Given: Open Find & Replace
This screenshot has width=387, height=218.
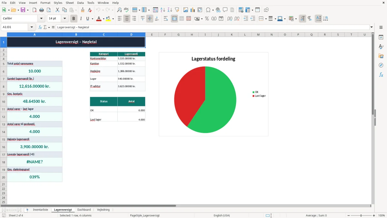Looking at the screenshot, I should pyautogui.click(x=119, y=10).
